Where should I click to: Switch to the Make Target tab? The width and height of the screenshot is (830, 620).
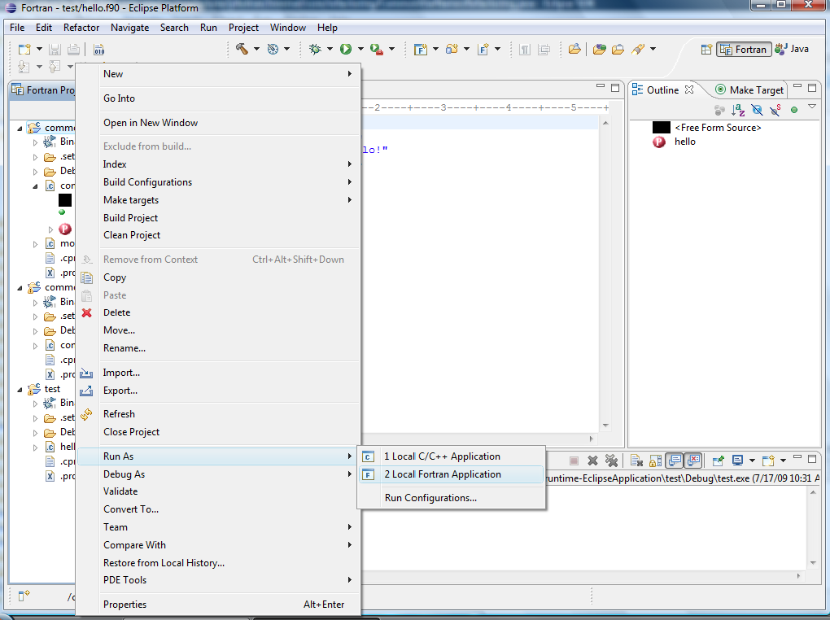pos(749,90)
